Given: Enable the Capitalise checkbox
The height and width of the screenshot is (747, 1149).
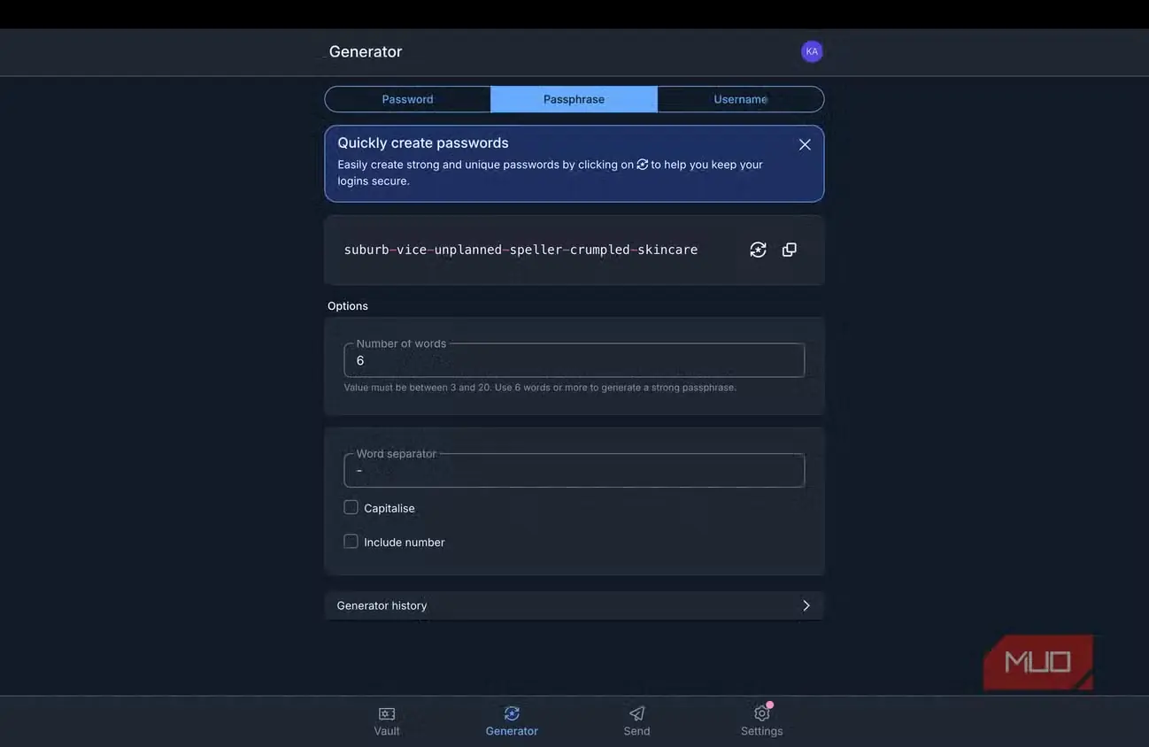Looking at the screenshot, I should click(351, 507).
